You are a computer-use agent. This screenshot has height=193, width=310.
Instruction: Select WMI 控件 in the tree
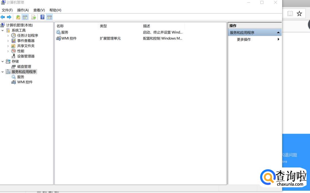click(25, 82)
